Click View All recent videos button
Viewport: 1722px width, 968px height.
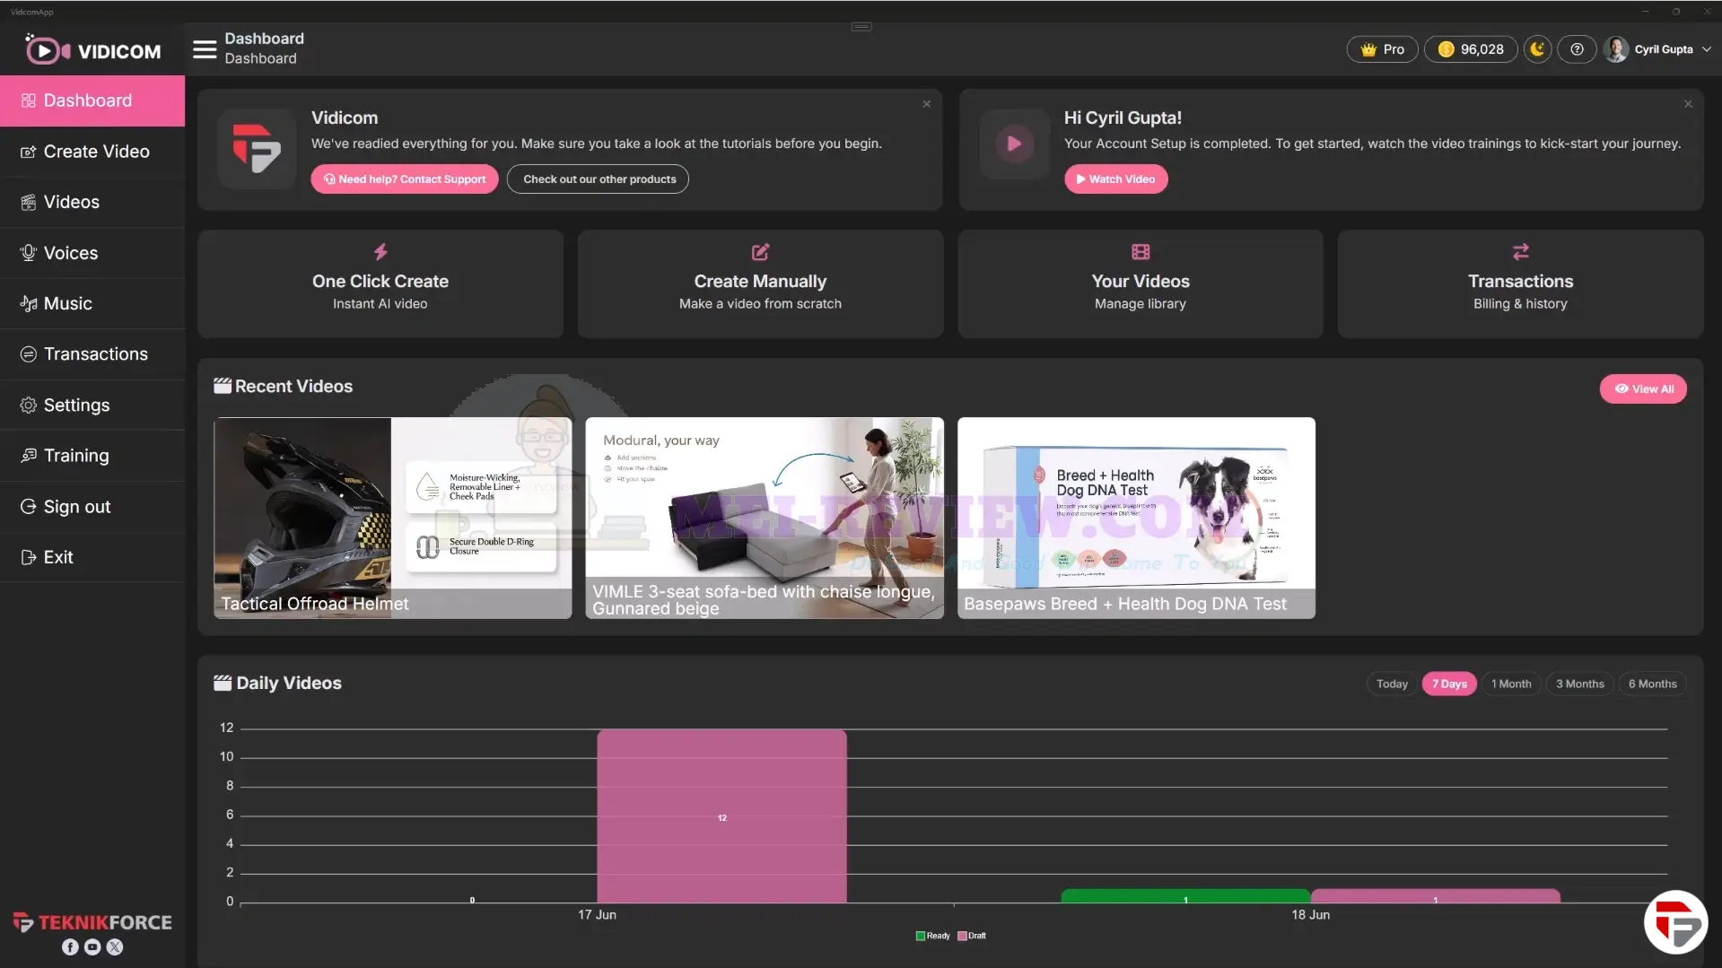(x=1643, y=389)
